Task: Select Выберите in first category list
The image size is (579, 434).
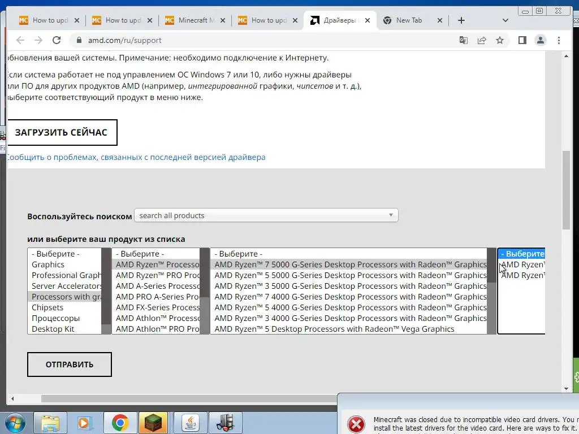Action: click(64, 254)
